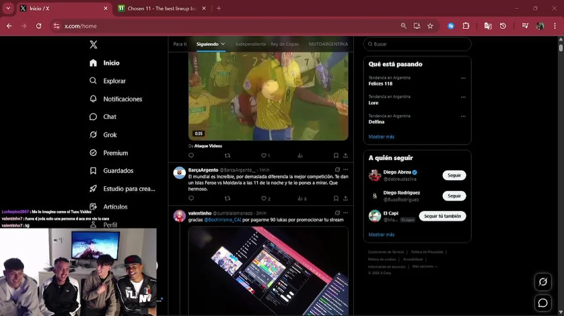564x316 pixels.
Task: Click the checkmark badge icon beside Premium
Action: point(93,153)
